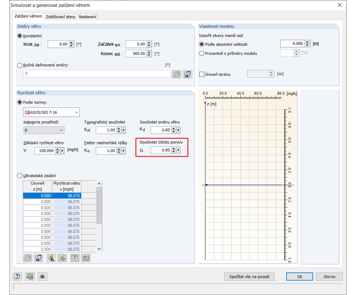Switch to the Zatížení větrem tab
Viewport: 356px width, 295px height.
tap(28, 16)
